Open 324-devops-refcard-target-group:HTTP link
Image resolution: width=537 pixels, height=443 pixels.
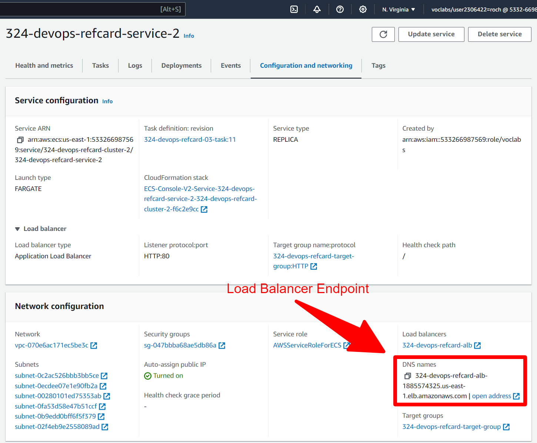[314, 261]
